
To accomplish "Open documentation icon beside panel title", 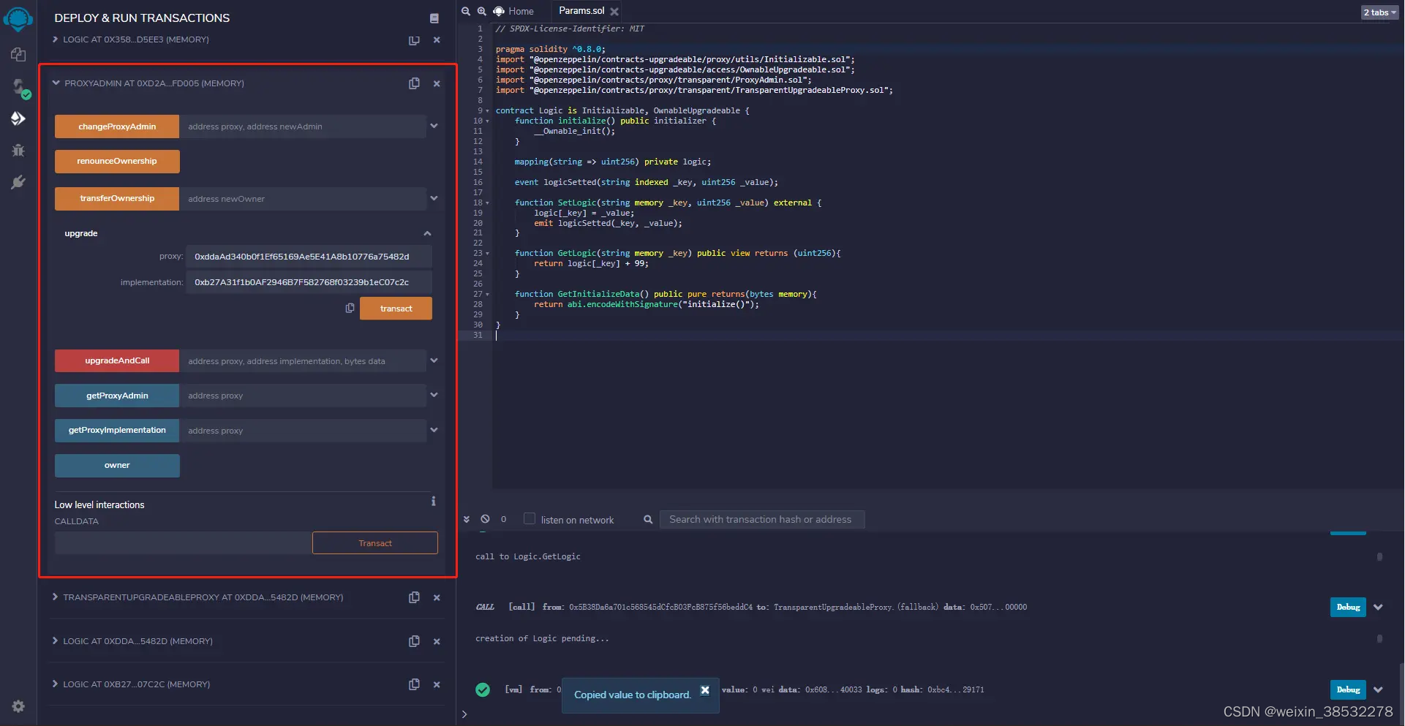I will (434, 18).
